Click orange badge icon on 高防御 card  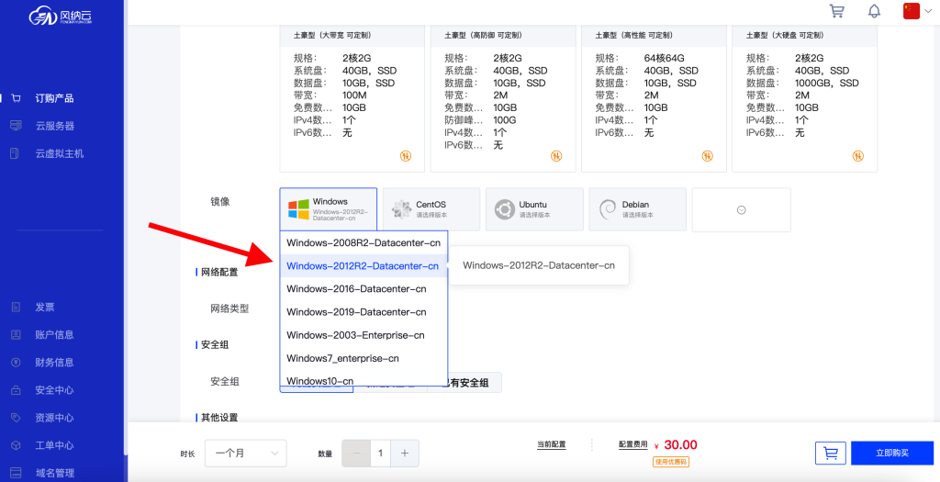pos(556,156)
